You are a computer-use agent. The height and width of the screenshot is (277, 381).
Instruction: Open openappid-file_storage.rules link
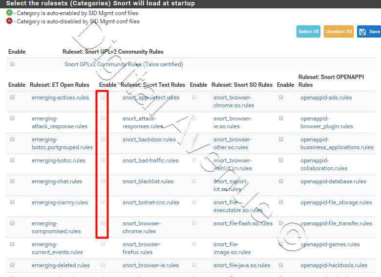coord(336,202)
